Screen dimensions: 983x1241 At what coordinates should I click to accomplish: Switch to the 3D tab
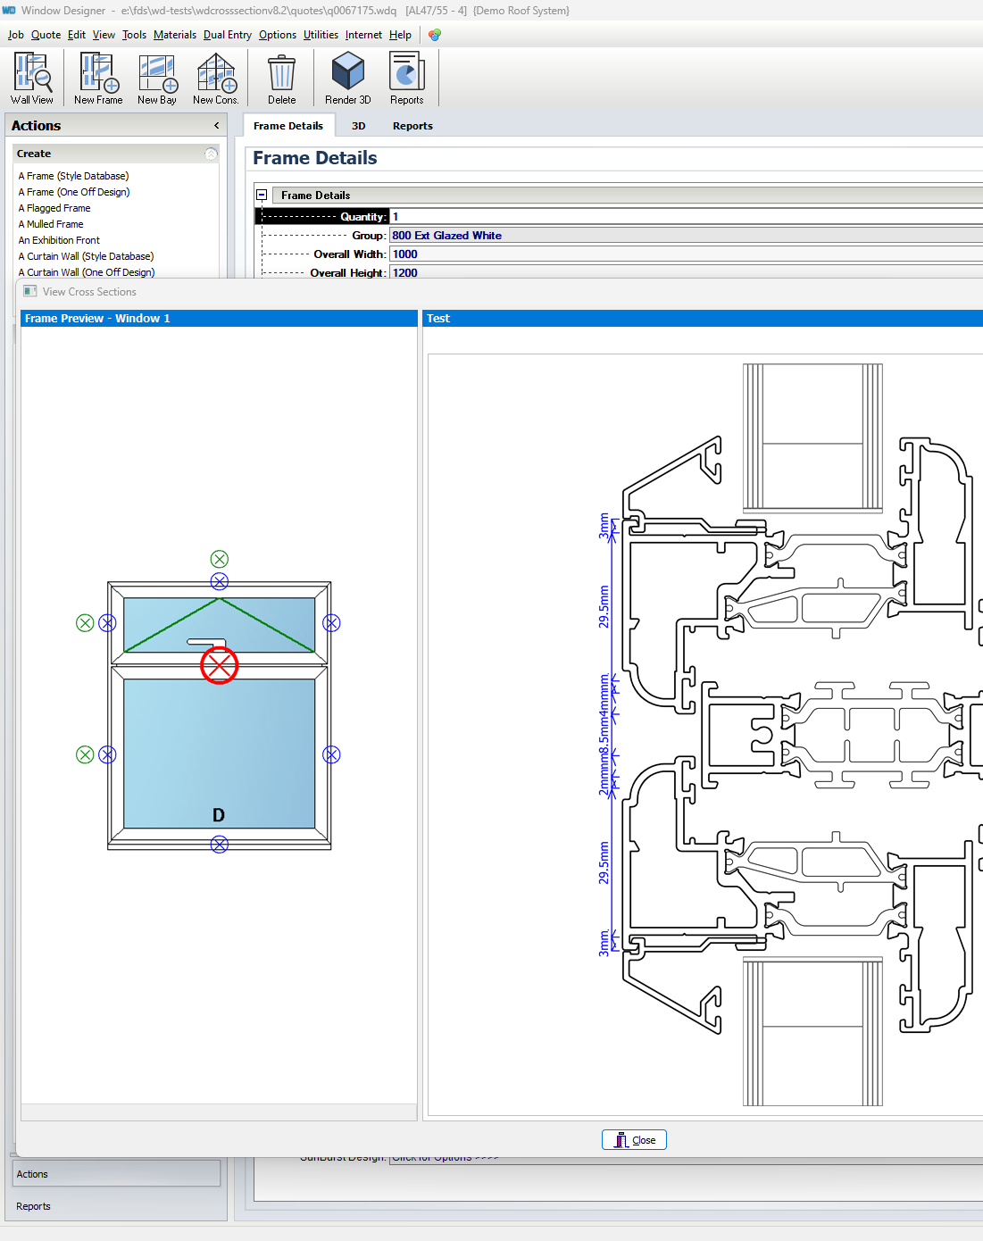[359, 126]
